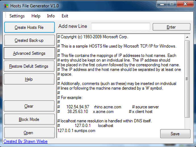The width and height of the screenshot is (196, 147).
Task: Click Restore Defult Settings button
Action: pyautogui.click(x=29, y=66)
